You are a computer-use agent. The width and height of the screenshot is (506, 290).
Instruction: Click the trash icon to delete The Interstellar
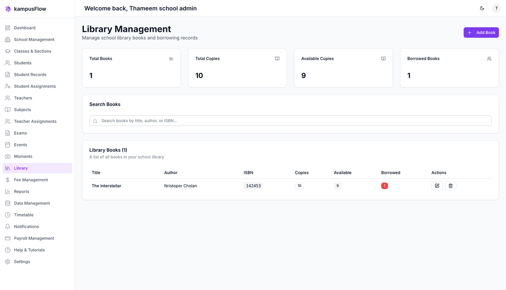(450, 186)
